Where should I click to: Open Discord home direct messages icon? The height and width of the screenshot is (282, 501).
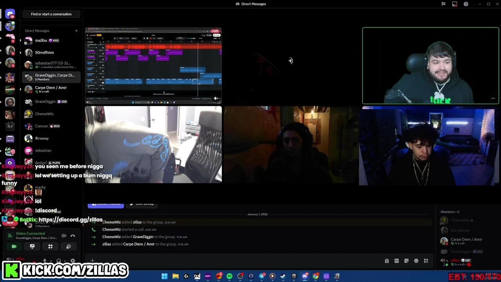(10, 14)
